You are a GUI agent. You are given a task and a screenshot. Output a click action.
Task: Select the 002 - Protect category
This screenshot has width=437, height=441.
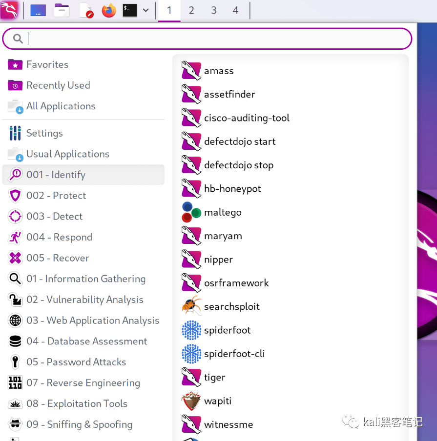(x=83, y=196)
